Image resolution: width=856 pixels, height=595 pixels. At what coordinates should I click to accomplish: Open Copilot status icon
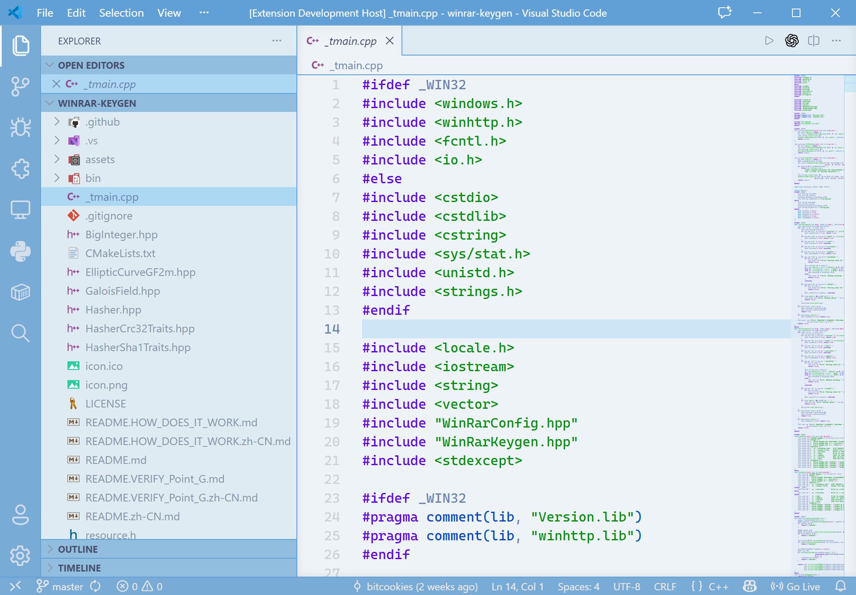(750, 586)
